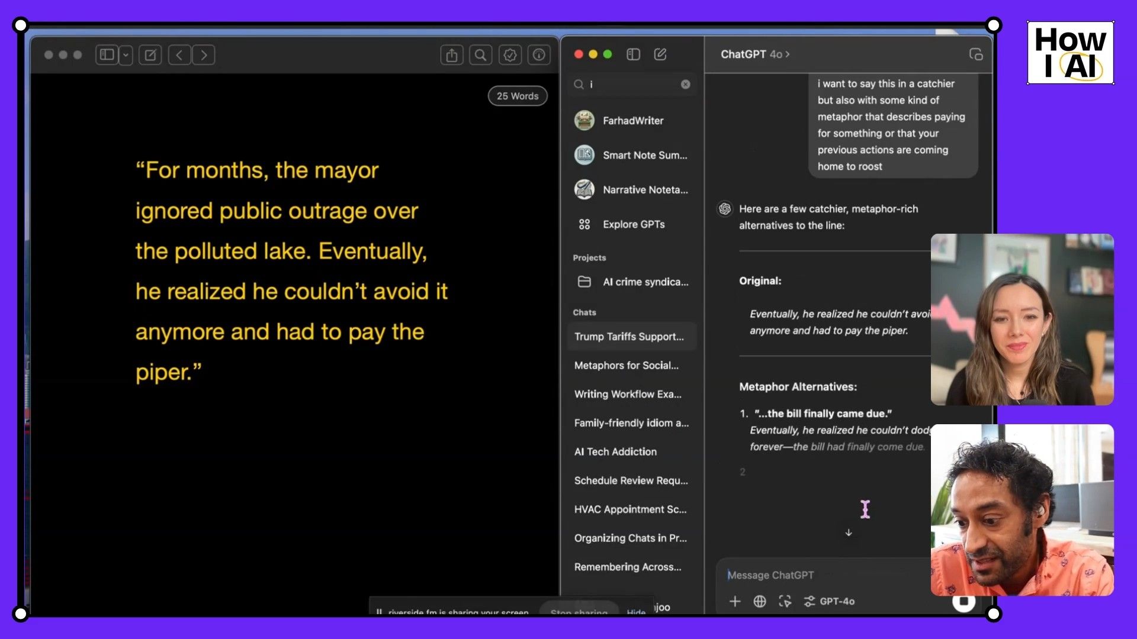Start a new chat with the compose icon
The width and height of the screenshot is (1137, 639).
click(660, 54)
